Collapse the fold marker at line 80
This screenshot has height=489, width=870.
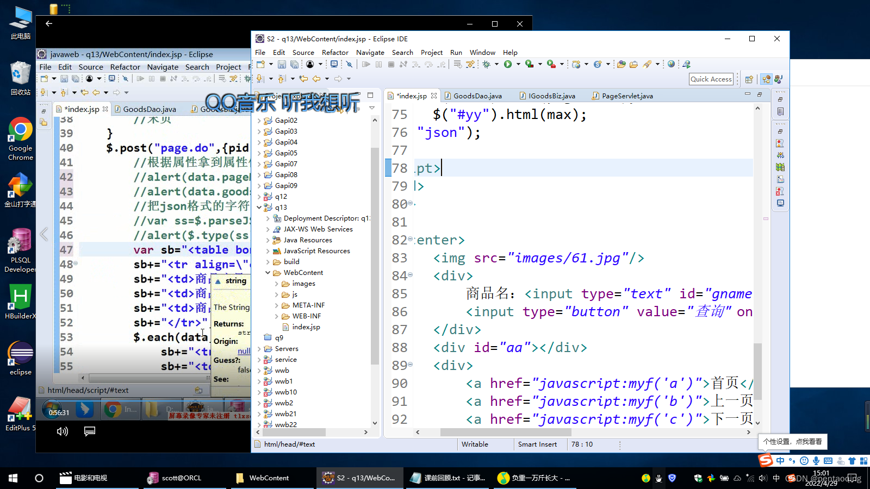411,203
